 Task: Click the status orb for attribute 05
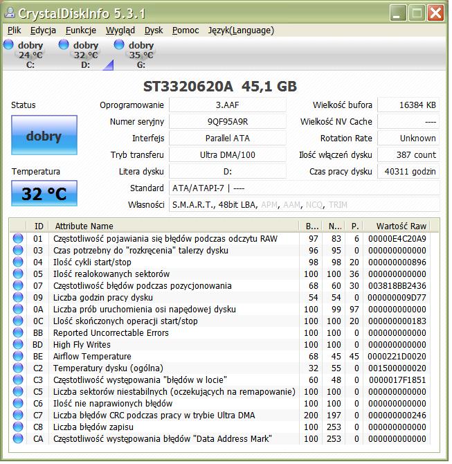[18, 274]
